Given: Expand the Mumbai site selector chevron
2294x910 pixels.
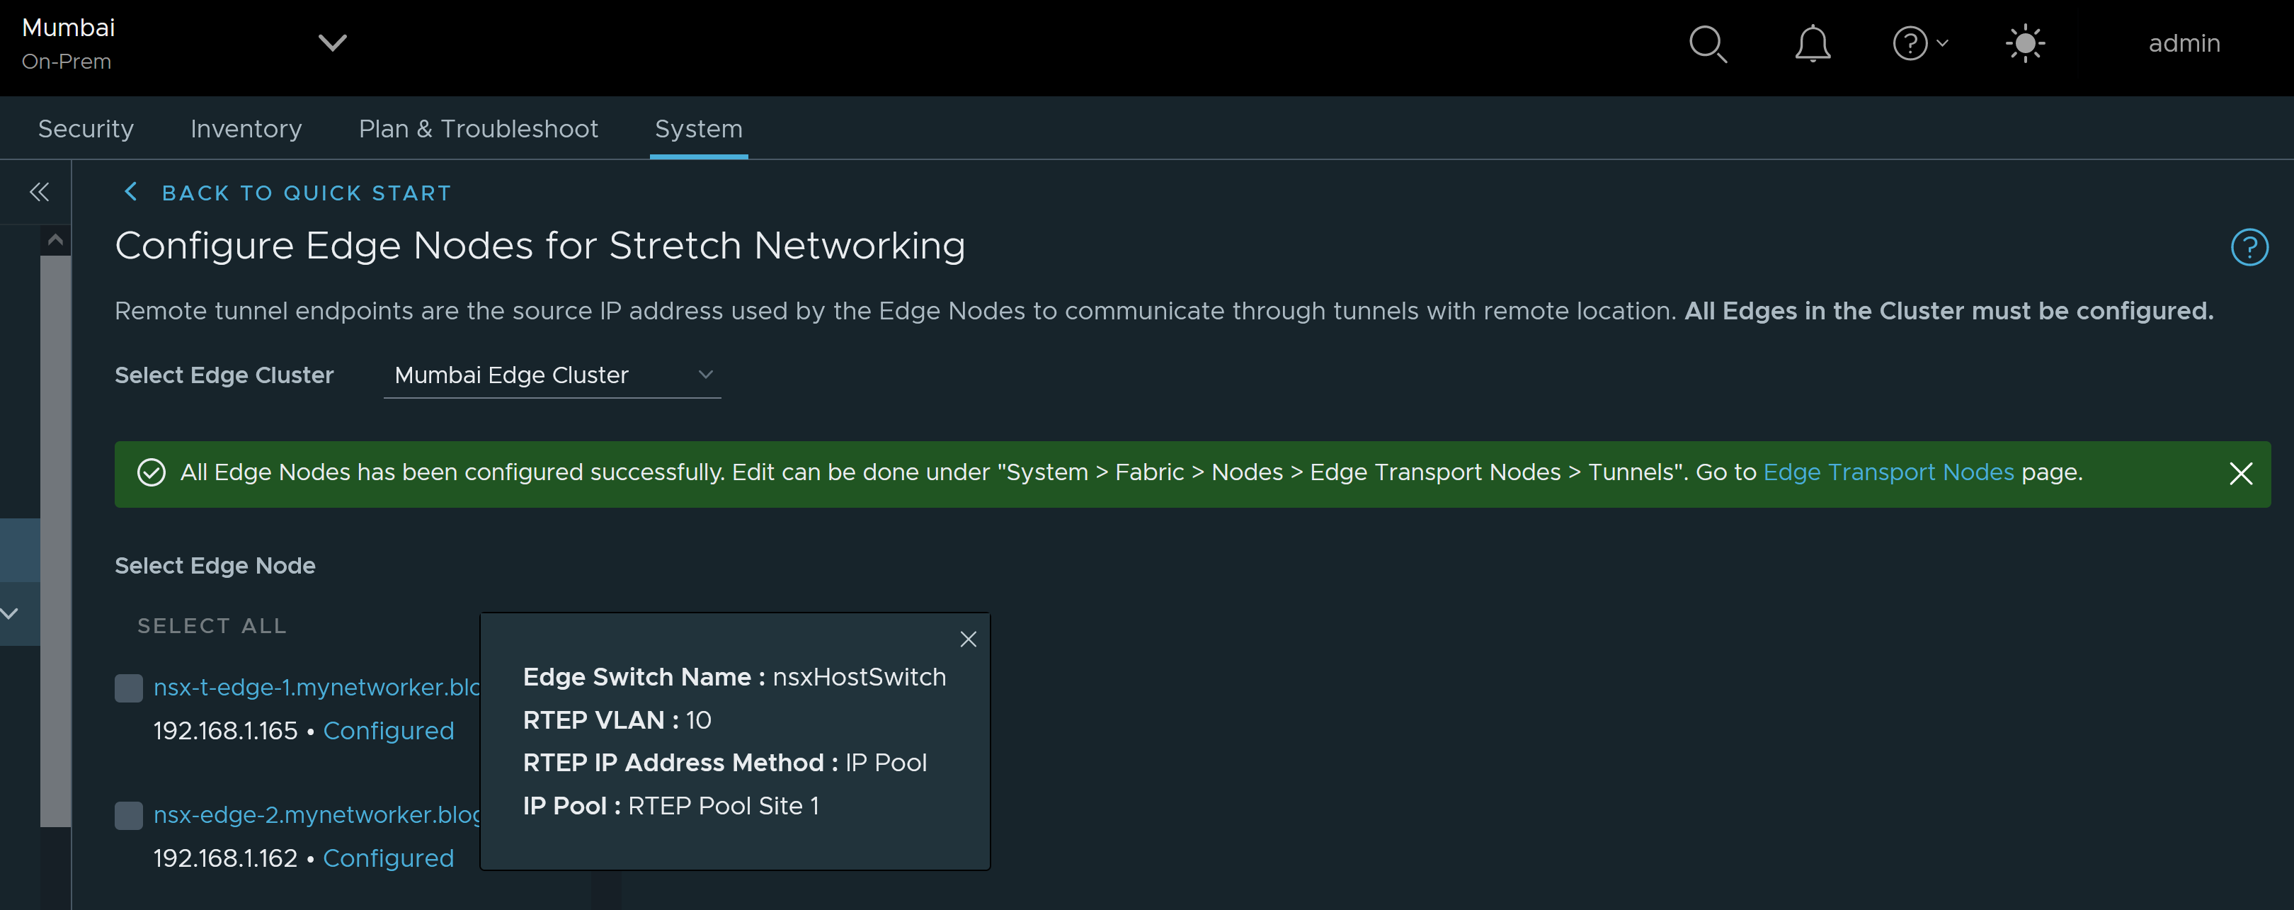Looking at the screenshot, I should pos(332,42).
